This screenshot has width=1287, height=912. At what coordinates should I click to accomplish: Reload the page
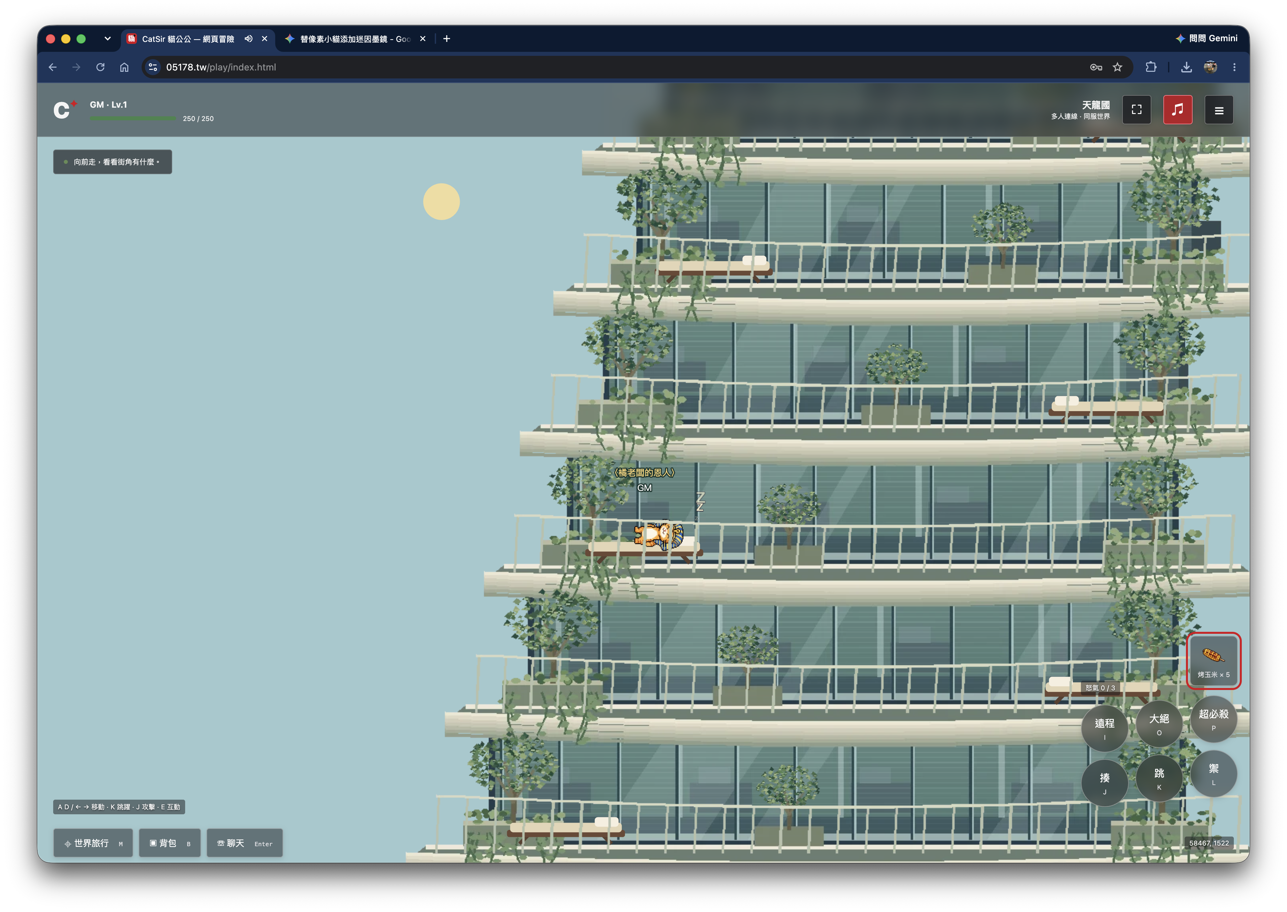pos(100,67)
